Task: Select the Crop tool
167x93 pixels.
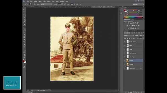Action: click(x=24, y=20)
